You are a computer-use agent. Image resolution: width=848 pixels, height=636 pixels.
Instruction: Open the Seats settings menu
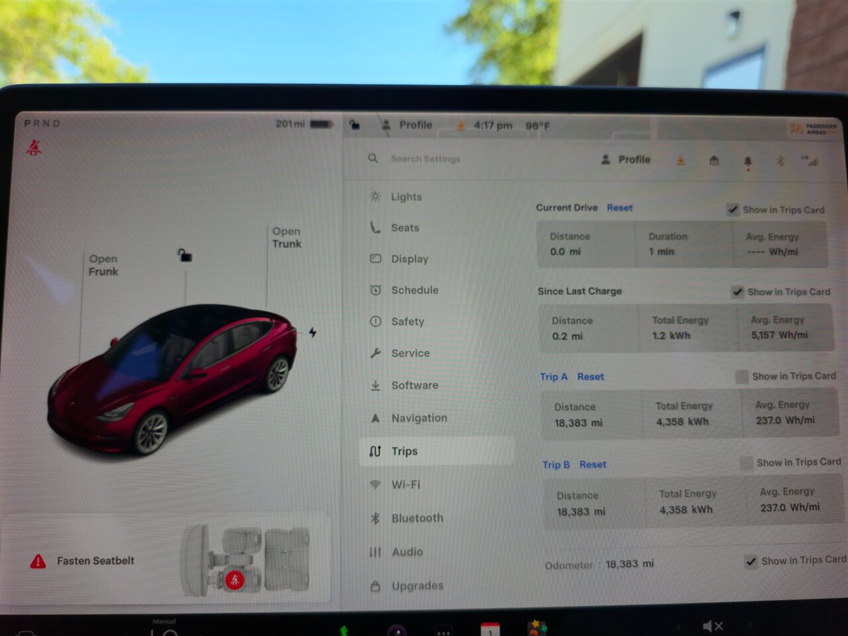(x=405, y=228)
